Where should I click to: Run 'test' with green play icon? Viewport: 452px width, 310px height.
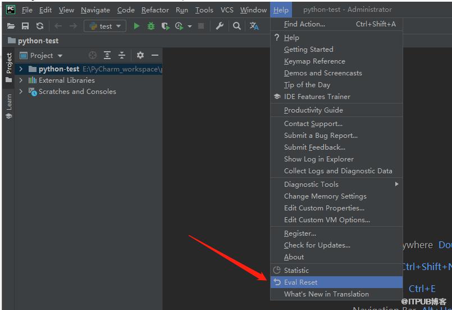click(136, 26)
